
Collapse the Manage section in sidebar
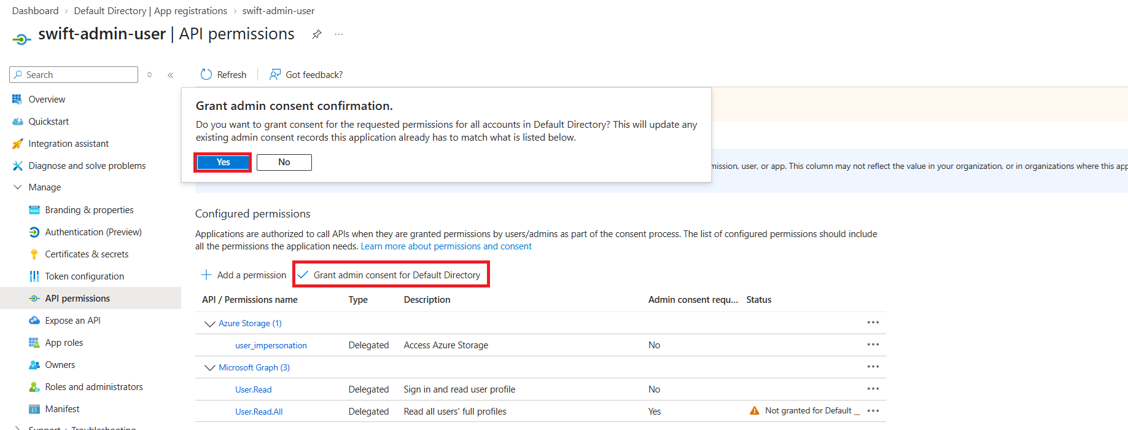click(x=17, y=187)
